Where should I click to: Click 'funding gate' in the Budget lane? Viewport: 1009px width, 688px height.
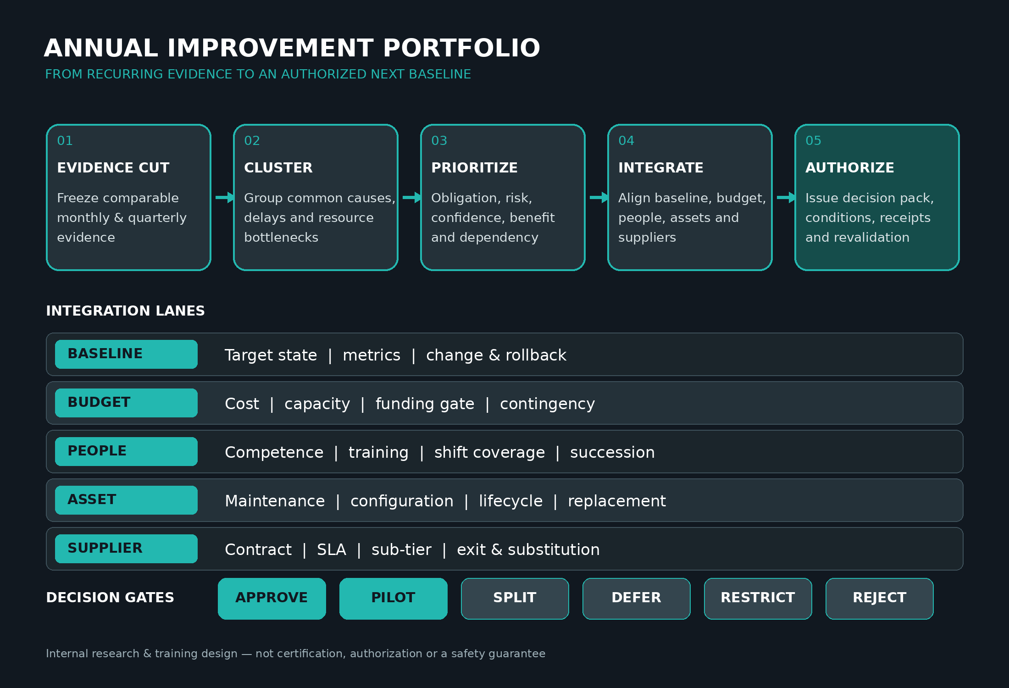click(425, 404)
